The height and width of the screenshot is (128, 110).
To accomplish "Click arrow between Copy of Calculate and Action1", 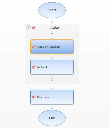I will 52,58.
